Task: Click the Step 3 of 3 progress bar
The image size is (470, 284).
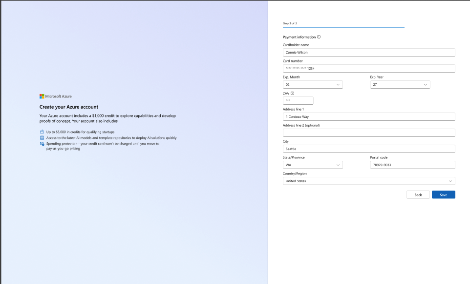Action: (x=343, y=28)
